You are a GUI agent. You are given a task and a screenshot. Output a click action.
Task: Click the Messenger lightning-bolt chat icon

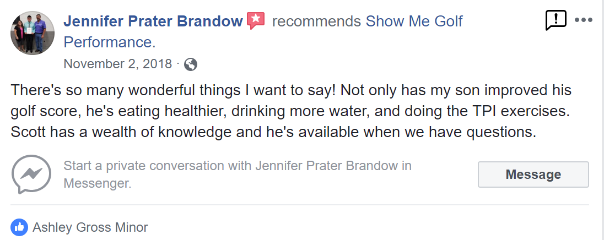[31, 174]
